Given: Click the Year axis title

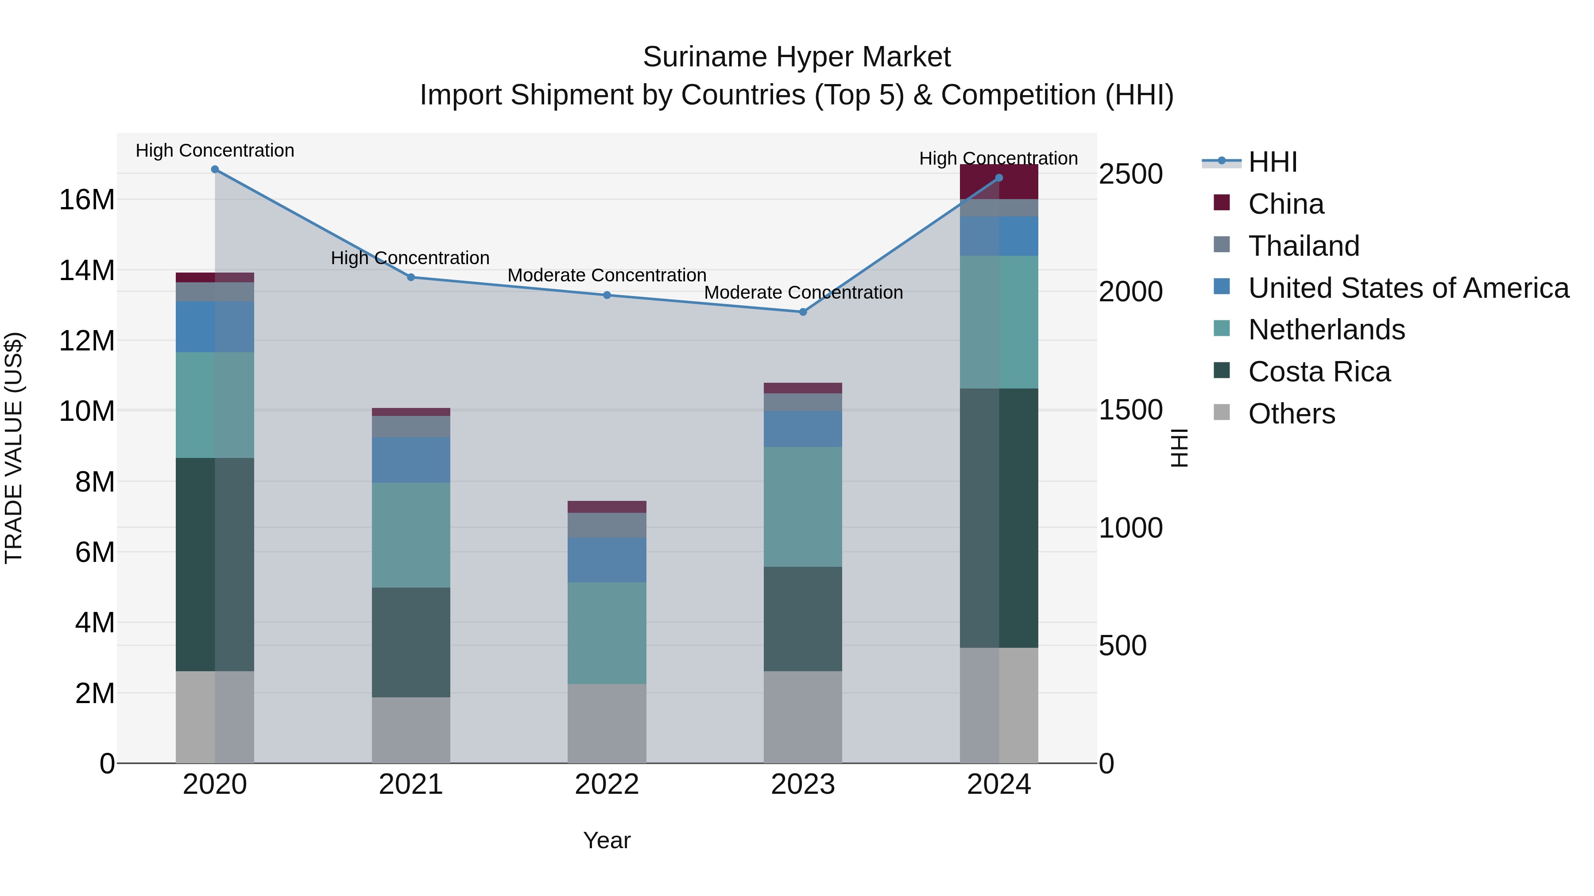Looking at the screenshot, I should click(x=607, y=840).
